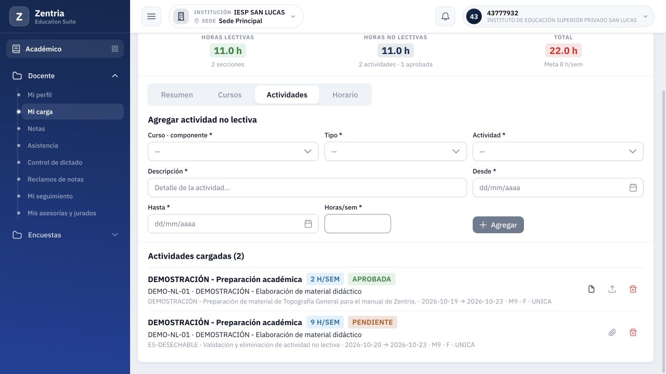The height and width of the screenshot is (374, 666).
Task: Click the user avatar badge 43
Action: (473, 17)
